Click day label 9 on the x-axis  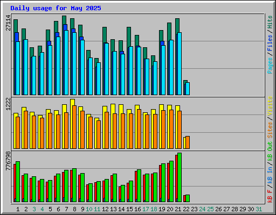82,209
